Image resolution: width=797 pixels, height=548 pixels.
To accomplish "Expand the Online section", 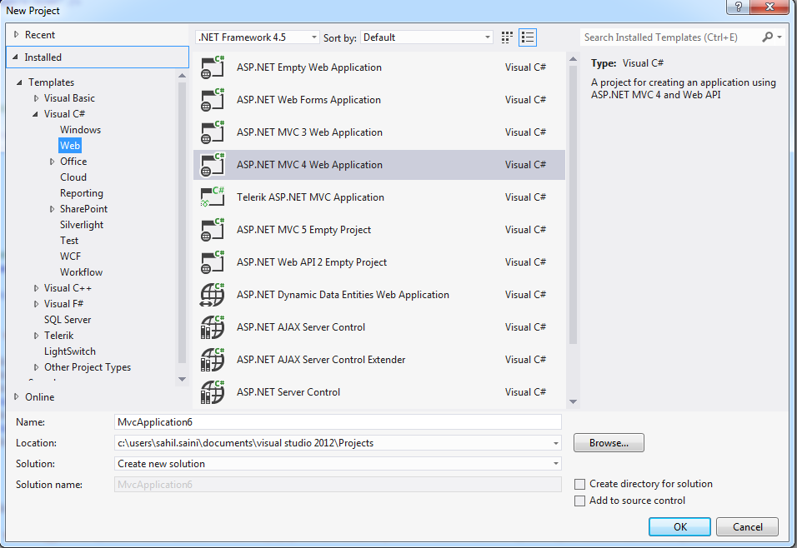I will pyautogui.click(x=17, y=396).
